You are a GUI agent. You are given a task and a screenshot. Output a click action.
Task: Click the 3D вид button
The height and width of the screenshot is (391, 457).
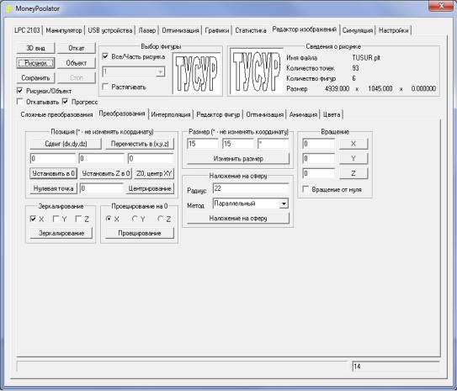[x=35, y=48]
